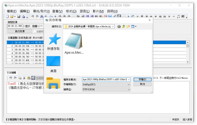This screenshot has width=197, height=125.
Task: Click the open file icon in main toolbar
Action: pyautogui.click(x=12, y=17)
